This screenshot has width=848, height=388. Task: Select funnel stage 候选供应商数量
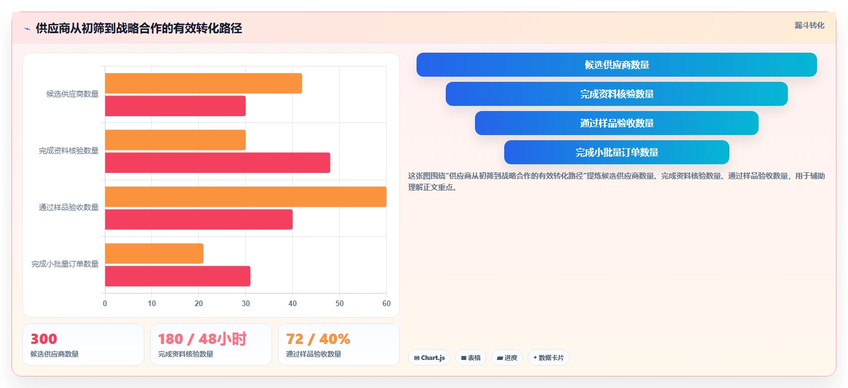pos(617,65)
